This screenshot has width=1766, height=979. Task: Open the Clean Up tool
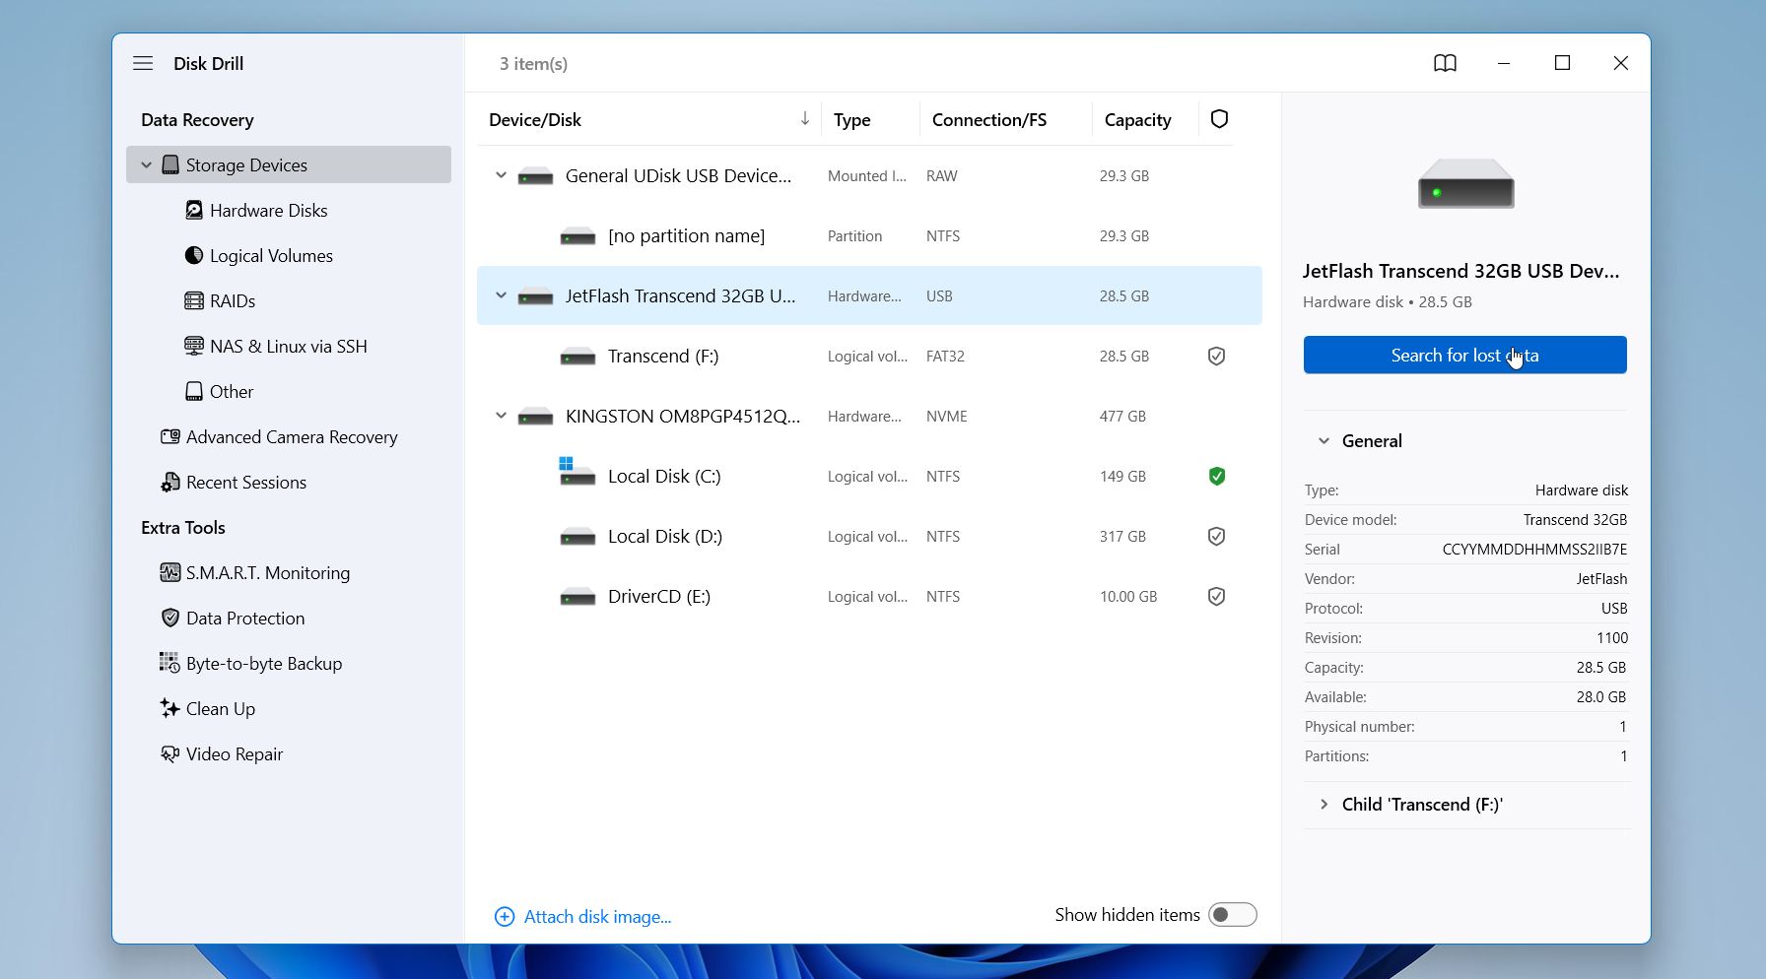(x=221, y=708)
